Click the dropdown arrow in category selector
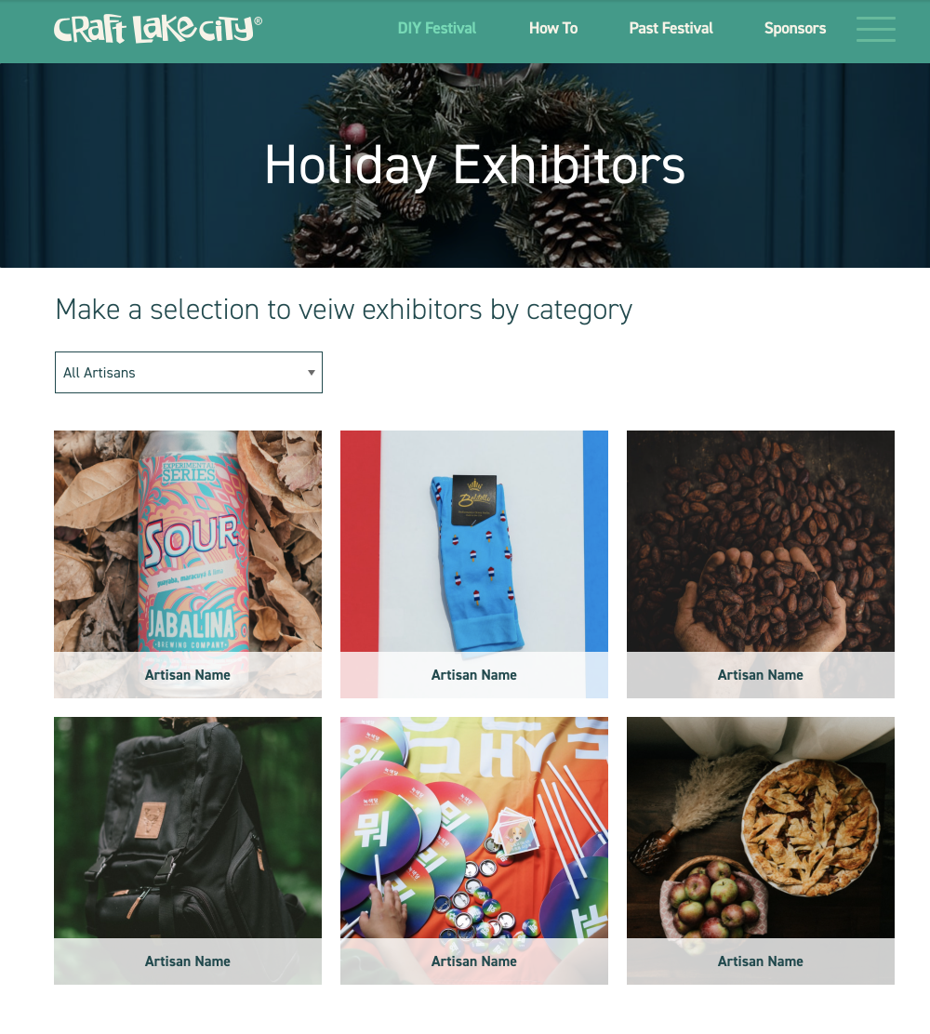Screen dimensions: 930x1034 312,373
